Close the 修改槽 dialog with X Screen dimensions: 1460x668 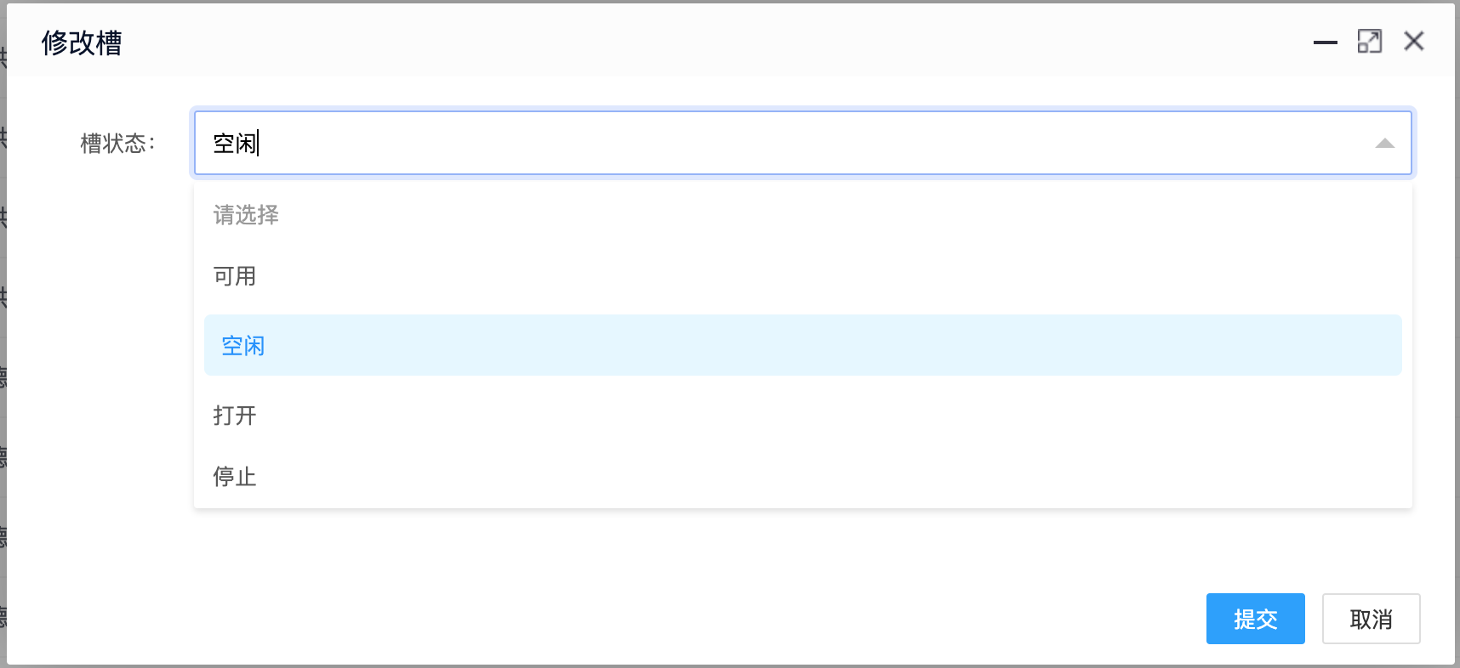pyautogui.click(x=1414, y=41)
